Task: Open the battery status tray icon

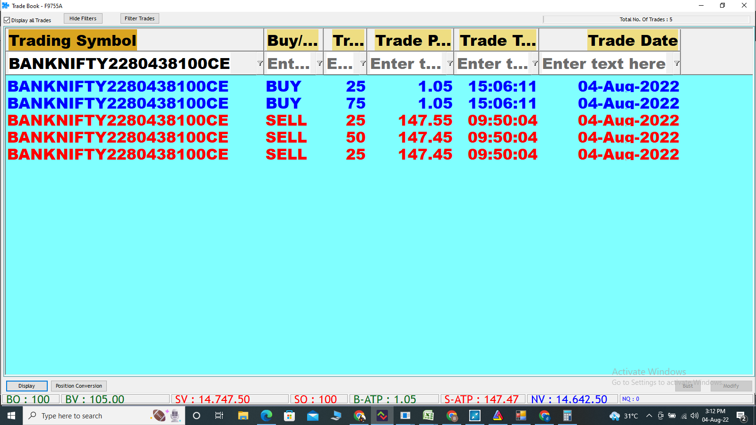Action: pos(672,416)
